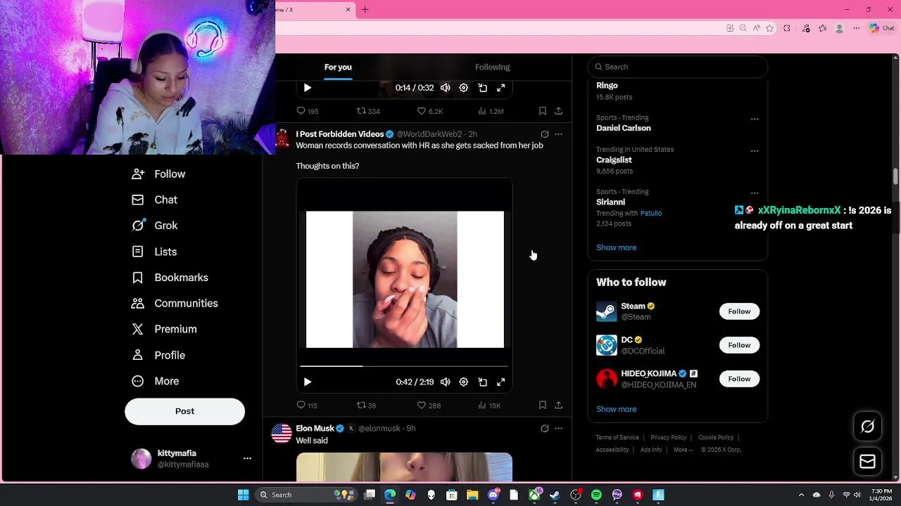Open the Windows Start menu
Screen dimensions: 901x506
[243, 495]
